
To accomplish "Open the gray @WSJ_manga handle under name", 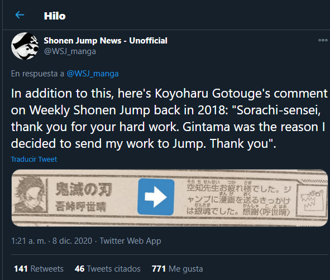I will [x=70, y=51].
